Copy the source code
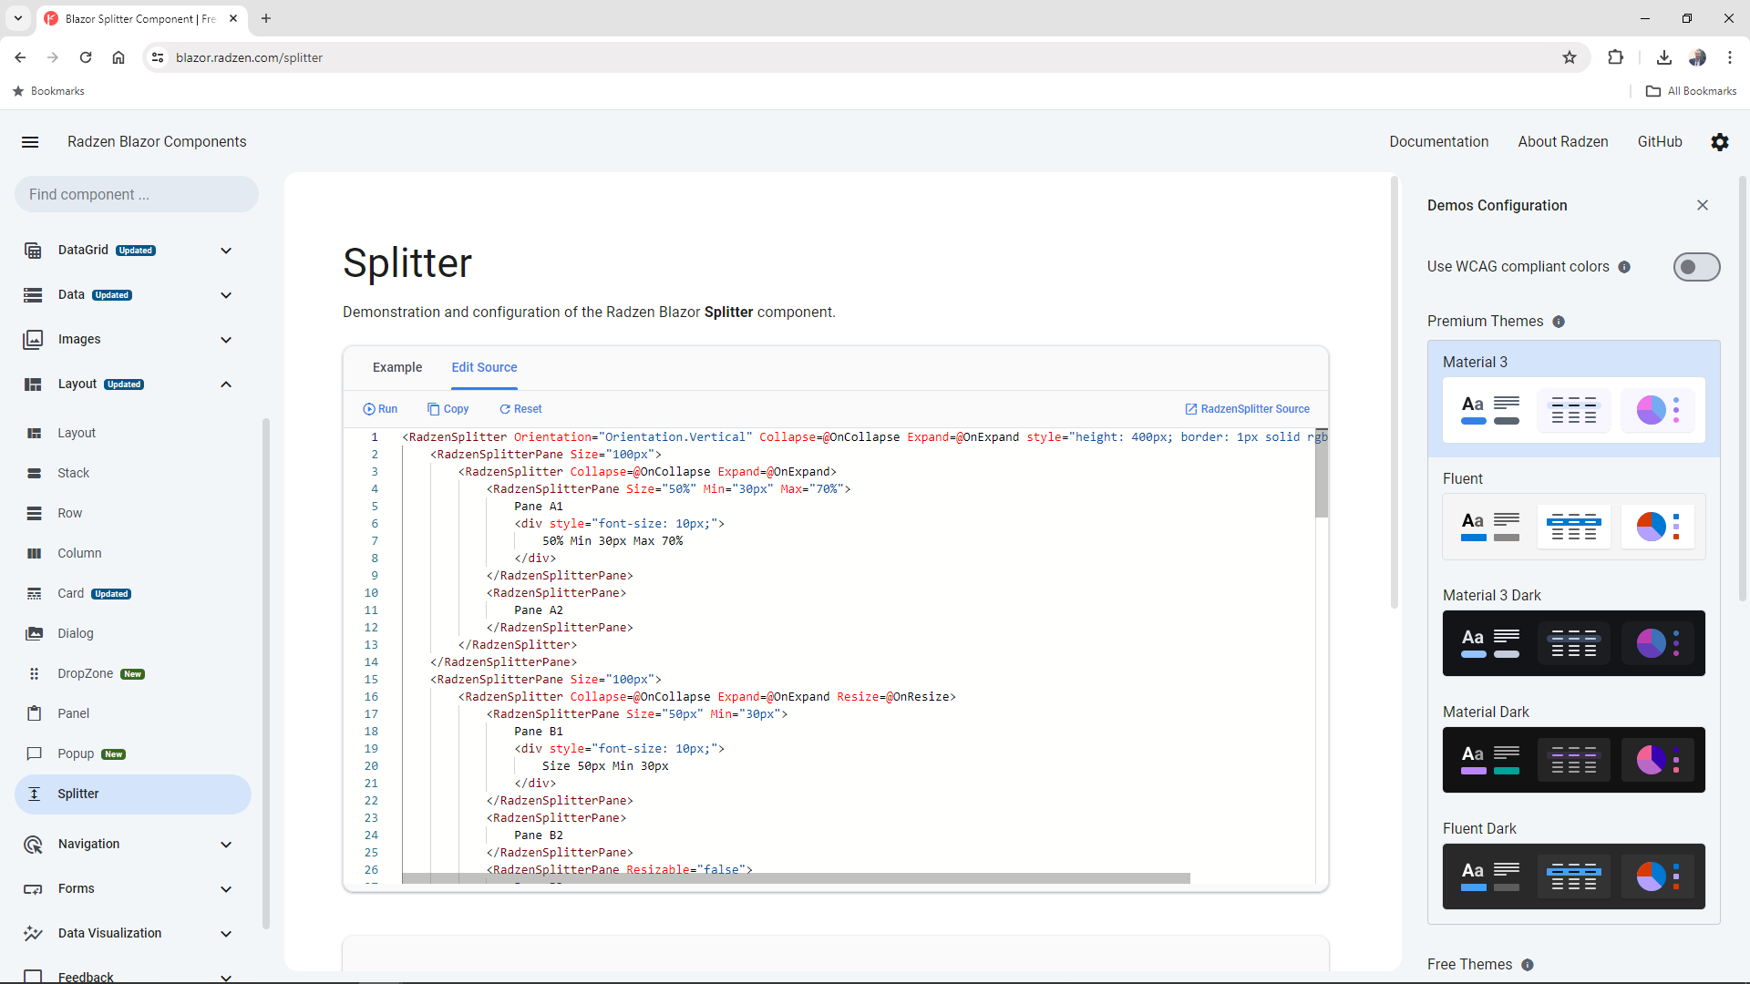The image size is (1750, 984). point(448,409)
